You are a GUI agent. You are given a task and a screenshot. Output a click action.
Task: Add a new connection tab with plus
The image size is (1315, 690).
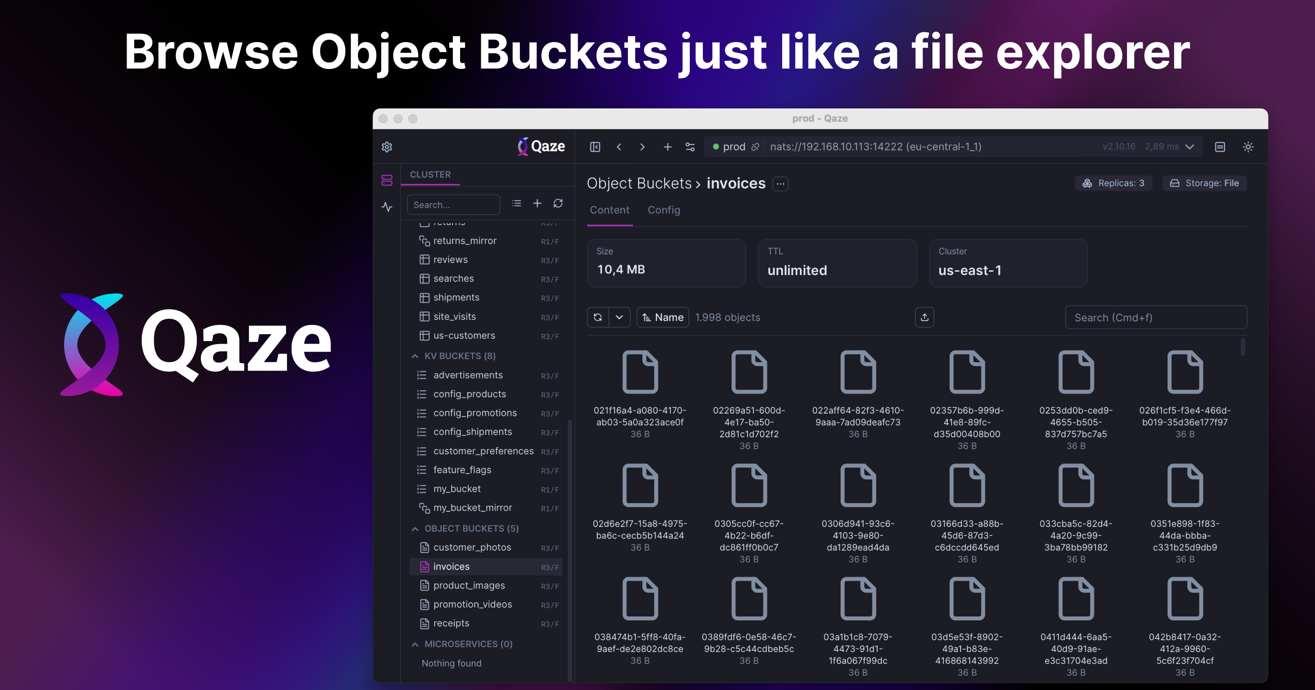667,147
